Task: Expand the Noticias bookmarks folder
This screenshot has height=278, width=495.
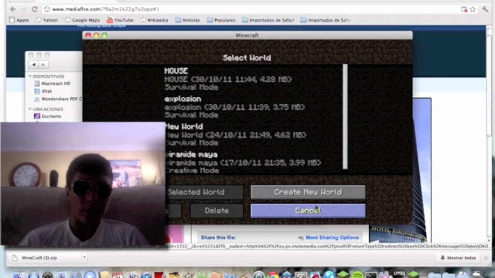Action: coord(188,20)
